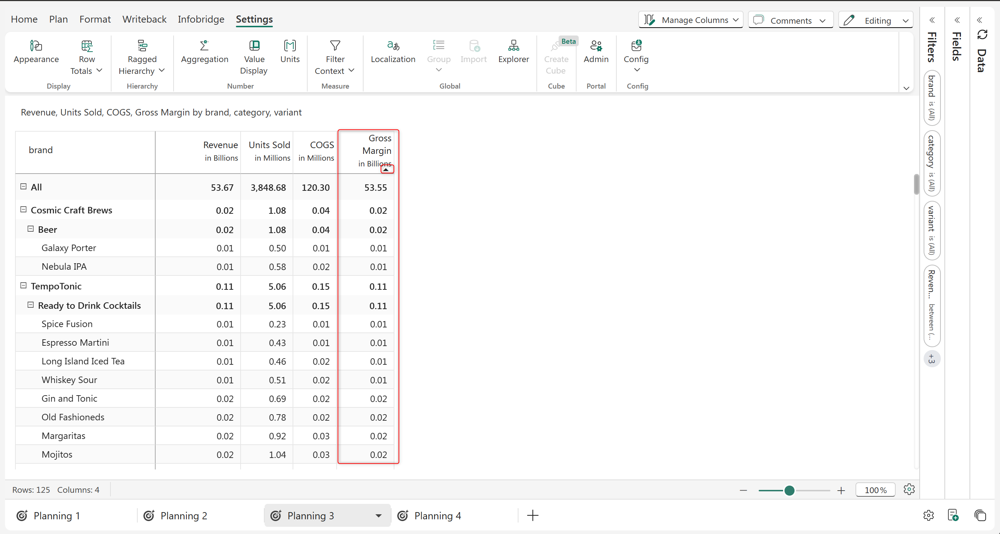Switch to the Planning 2 sheet tab
This screenshot has width=1000, height=534.
(184, 516)
